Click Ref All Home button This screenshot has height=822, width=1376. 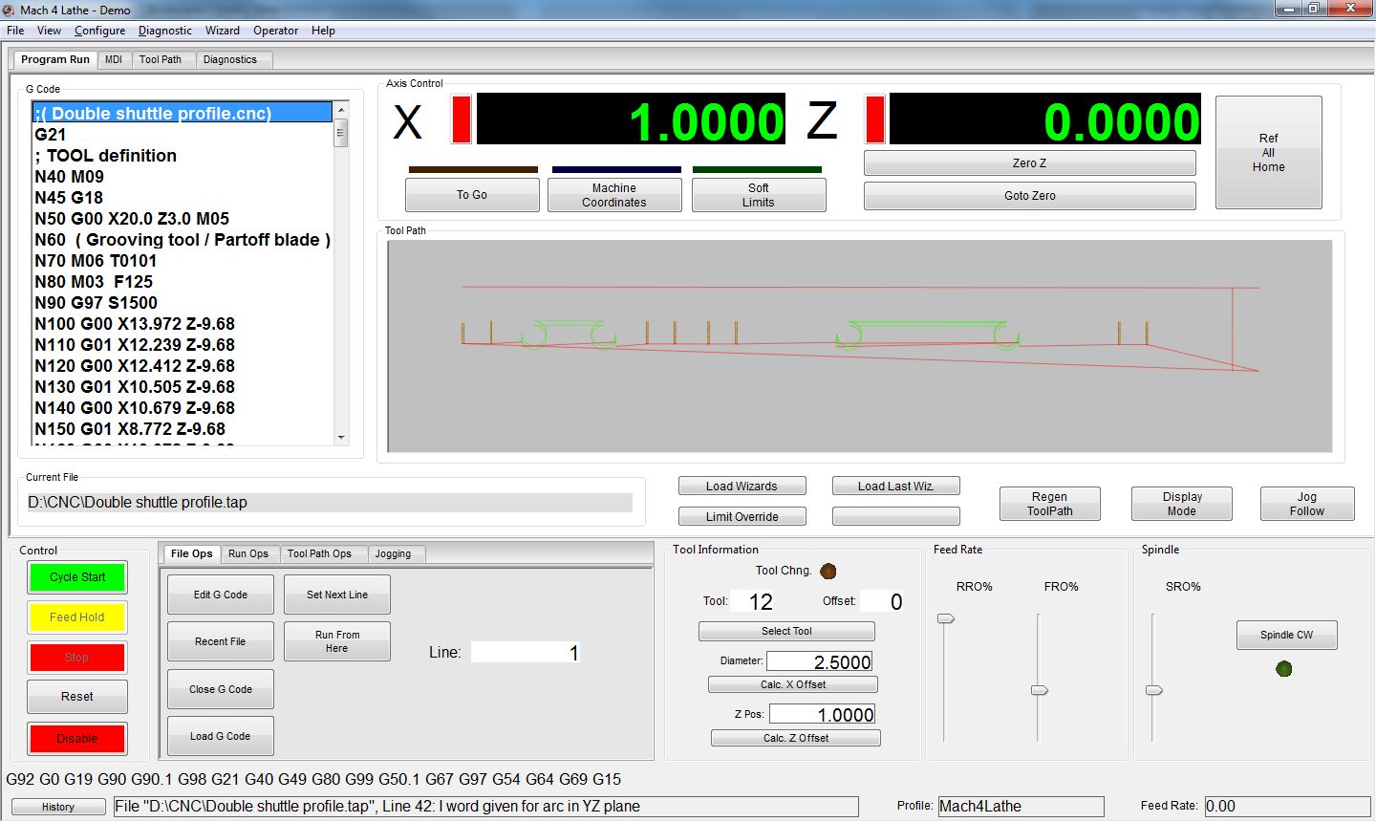pos(1268,152)
